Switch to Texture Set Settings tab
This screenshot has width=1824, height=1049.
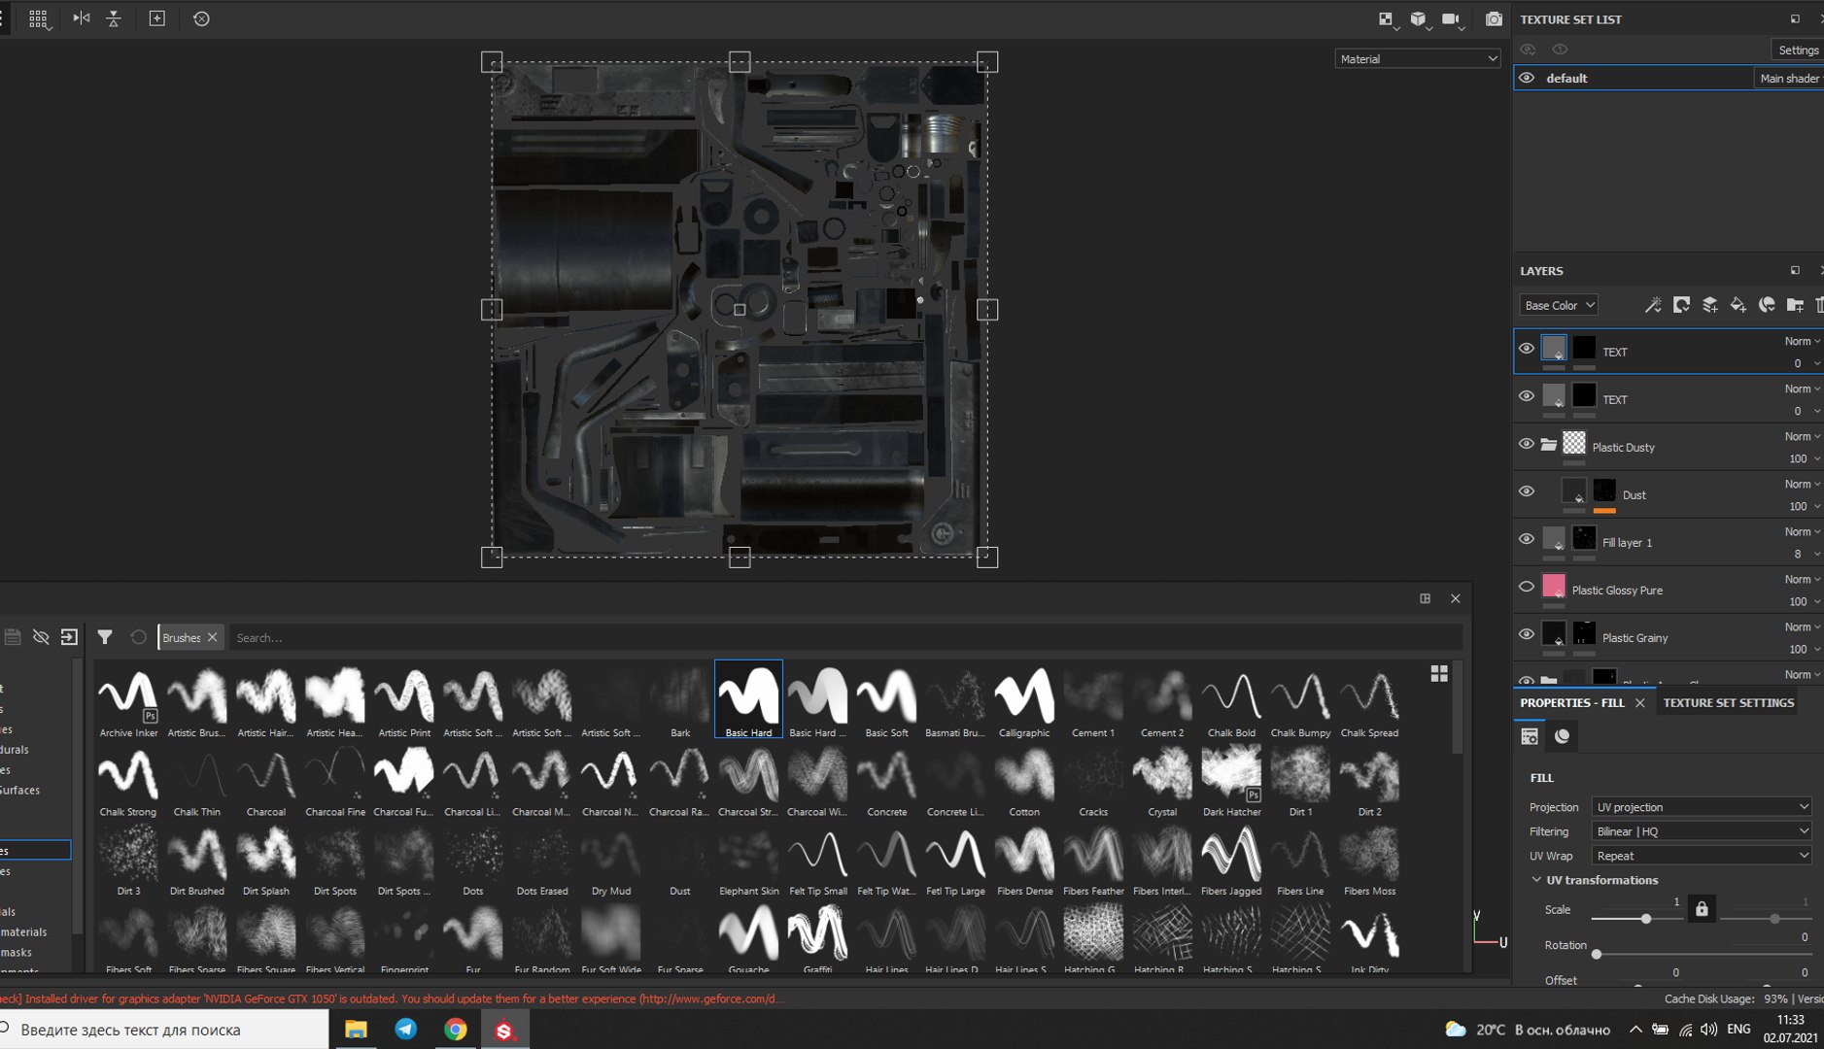tap(1728, 702)
